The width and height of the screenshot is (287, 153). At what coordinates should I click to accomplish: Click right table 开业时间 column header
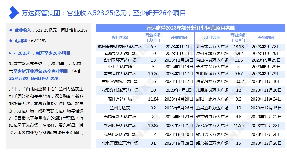(x=266, y=38)
